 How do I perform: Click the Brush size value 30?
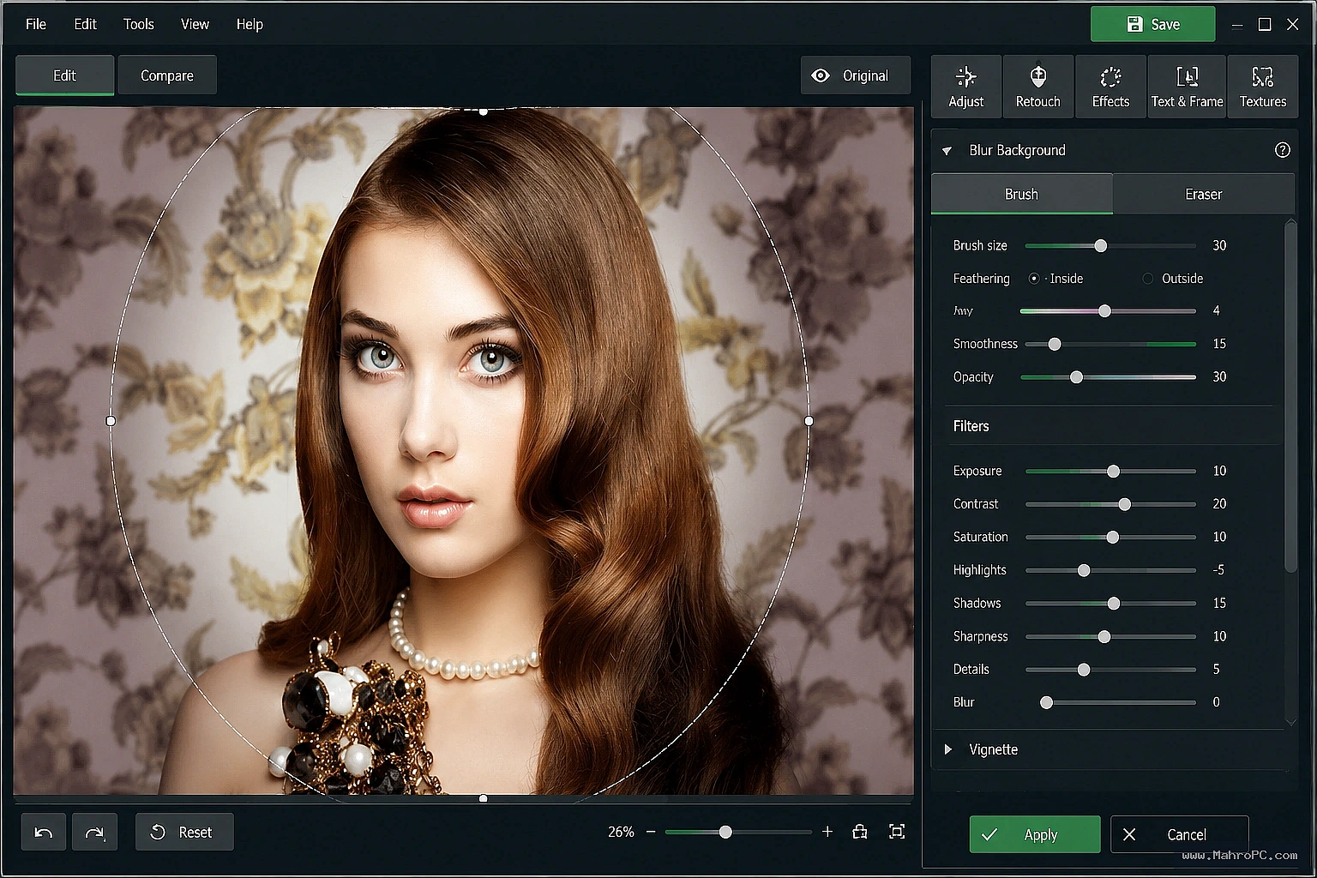(x=1219, y=245)
